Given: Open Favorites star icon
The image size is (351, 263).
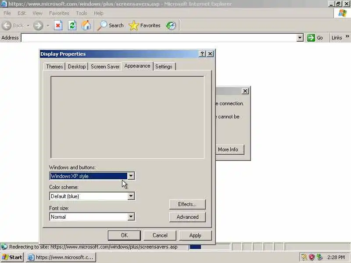Looking at the screenshot, I should pyautogui.click(x=134, y=25).
